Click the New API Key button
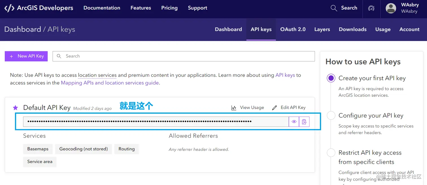 [26, 56]
